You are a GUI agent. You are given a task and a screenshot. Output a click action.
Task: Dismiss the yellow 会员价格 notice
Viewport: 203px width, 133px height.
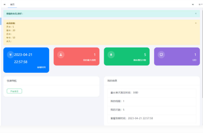point(196,23)
